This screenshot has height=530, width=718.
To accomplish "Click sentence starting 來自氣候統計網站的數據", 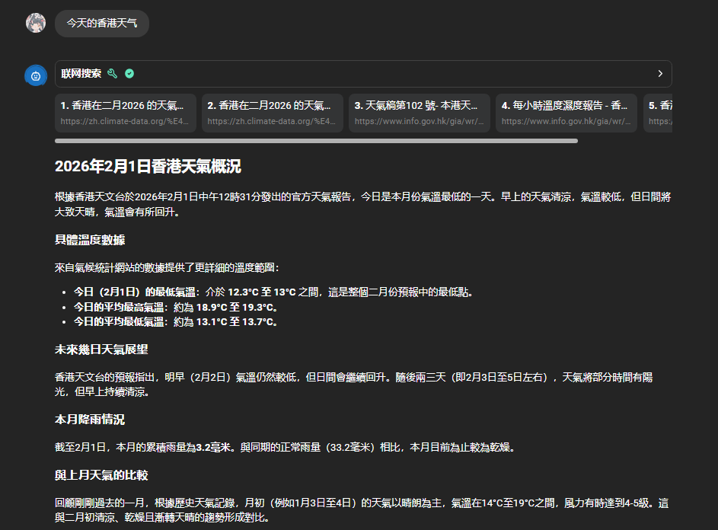I will [x=167, y=267].
